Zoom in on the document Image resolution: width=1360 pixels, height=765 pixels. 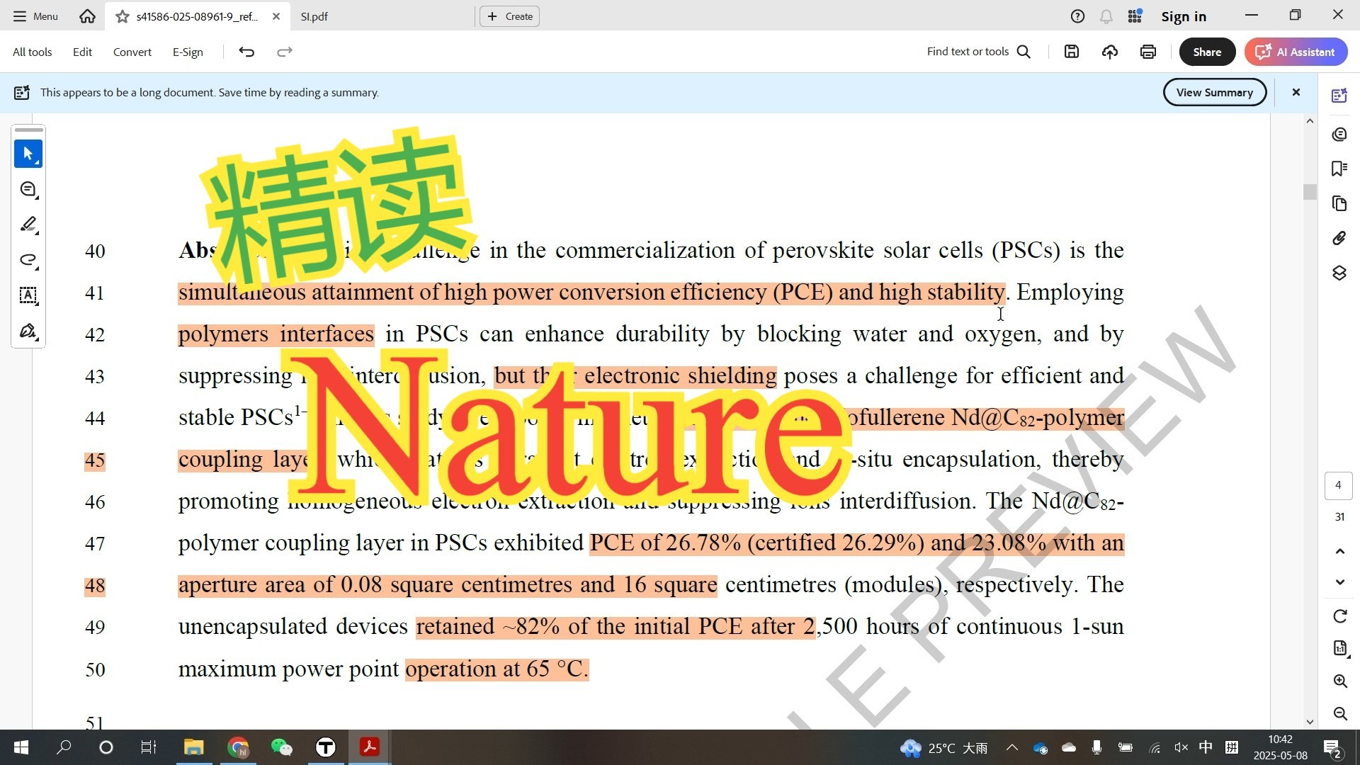coord(1339,681)
